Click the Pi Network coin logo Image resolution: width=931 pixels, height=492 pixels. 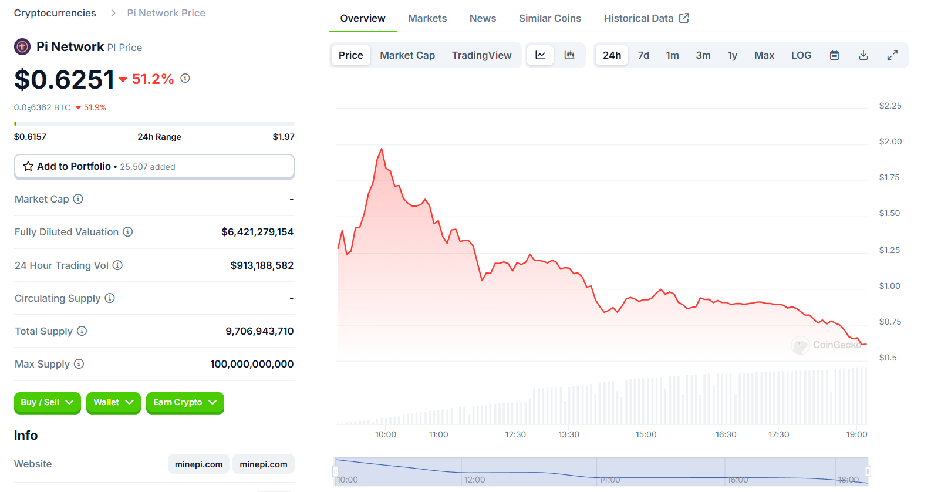pyautogui.click(x=22, y=46)
